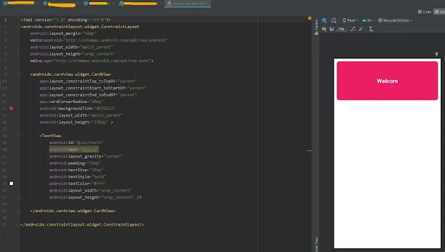Screen dimensions: 445x252
Task: Click the pin icon above the preview
Action: [x=437, y=54]
